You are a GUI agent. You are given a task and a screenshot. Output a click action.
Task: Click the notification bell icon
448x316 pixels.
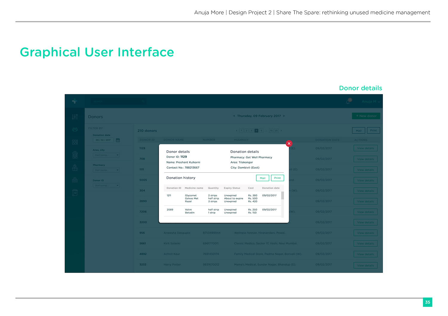[x=348, y=102]
